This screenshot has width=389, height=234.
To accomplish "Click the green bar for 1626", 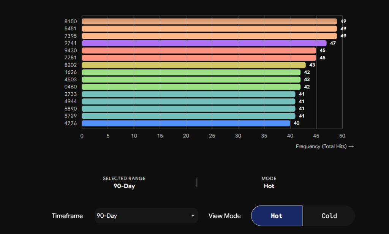I will click(191, 72).
